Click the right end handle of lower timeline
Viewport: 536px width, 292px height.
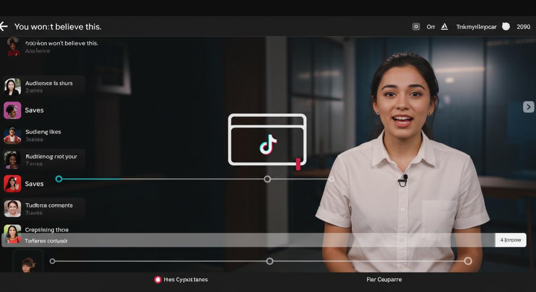(x=468, y=261)
